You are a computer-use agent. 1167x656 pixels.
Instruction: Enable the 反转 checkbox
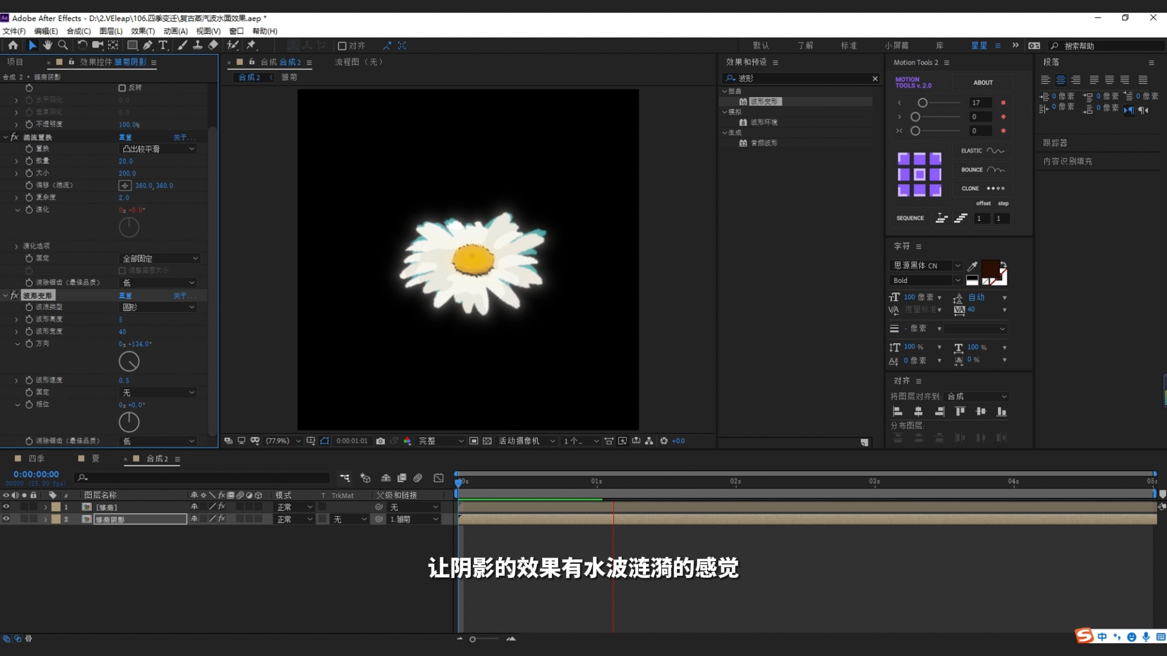tap(122, 88)
